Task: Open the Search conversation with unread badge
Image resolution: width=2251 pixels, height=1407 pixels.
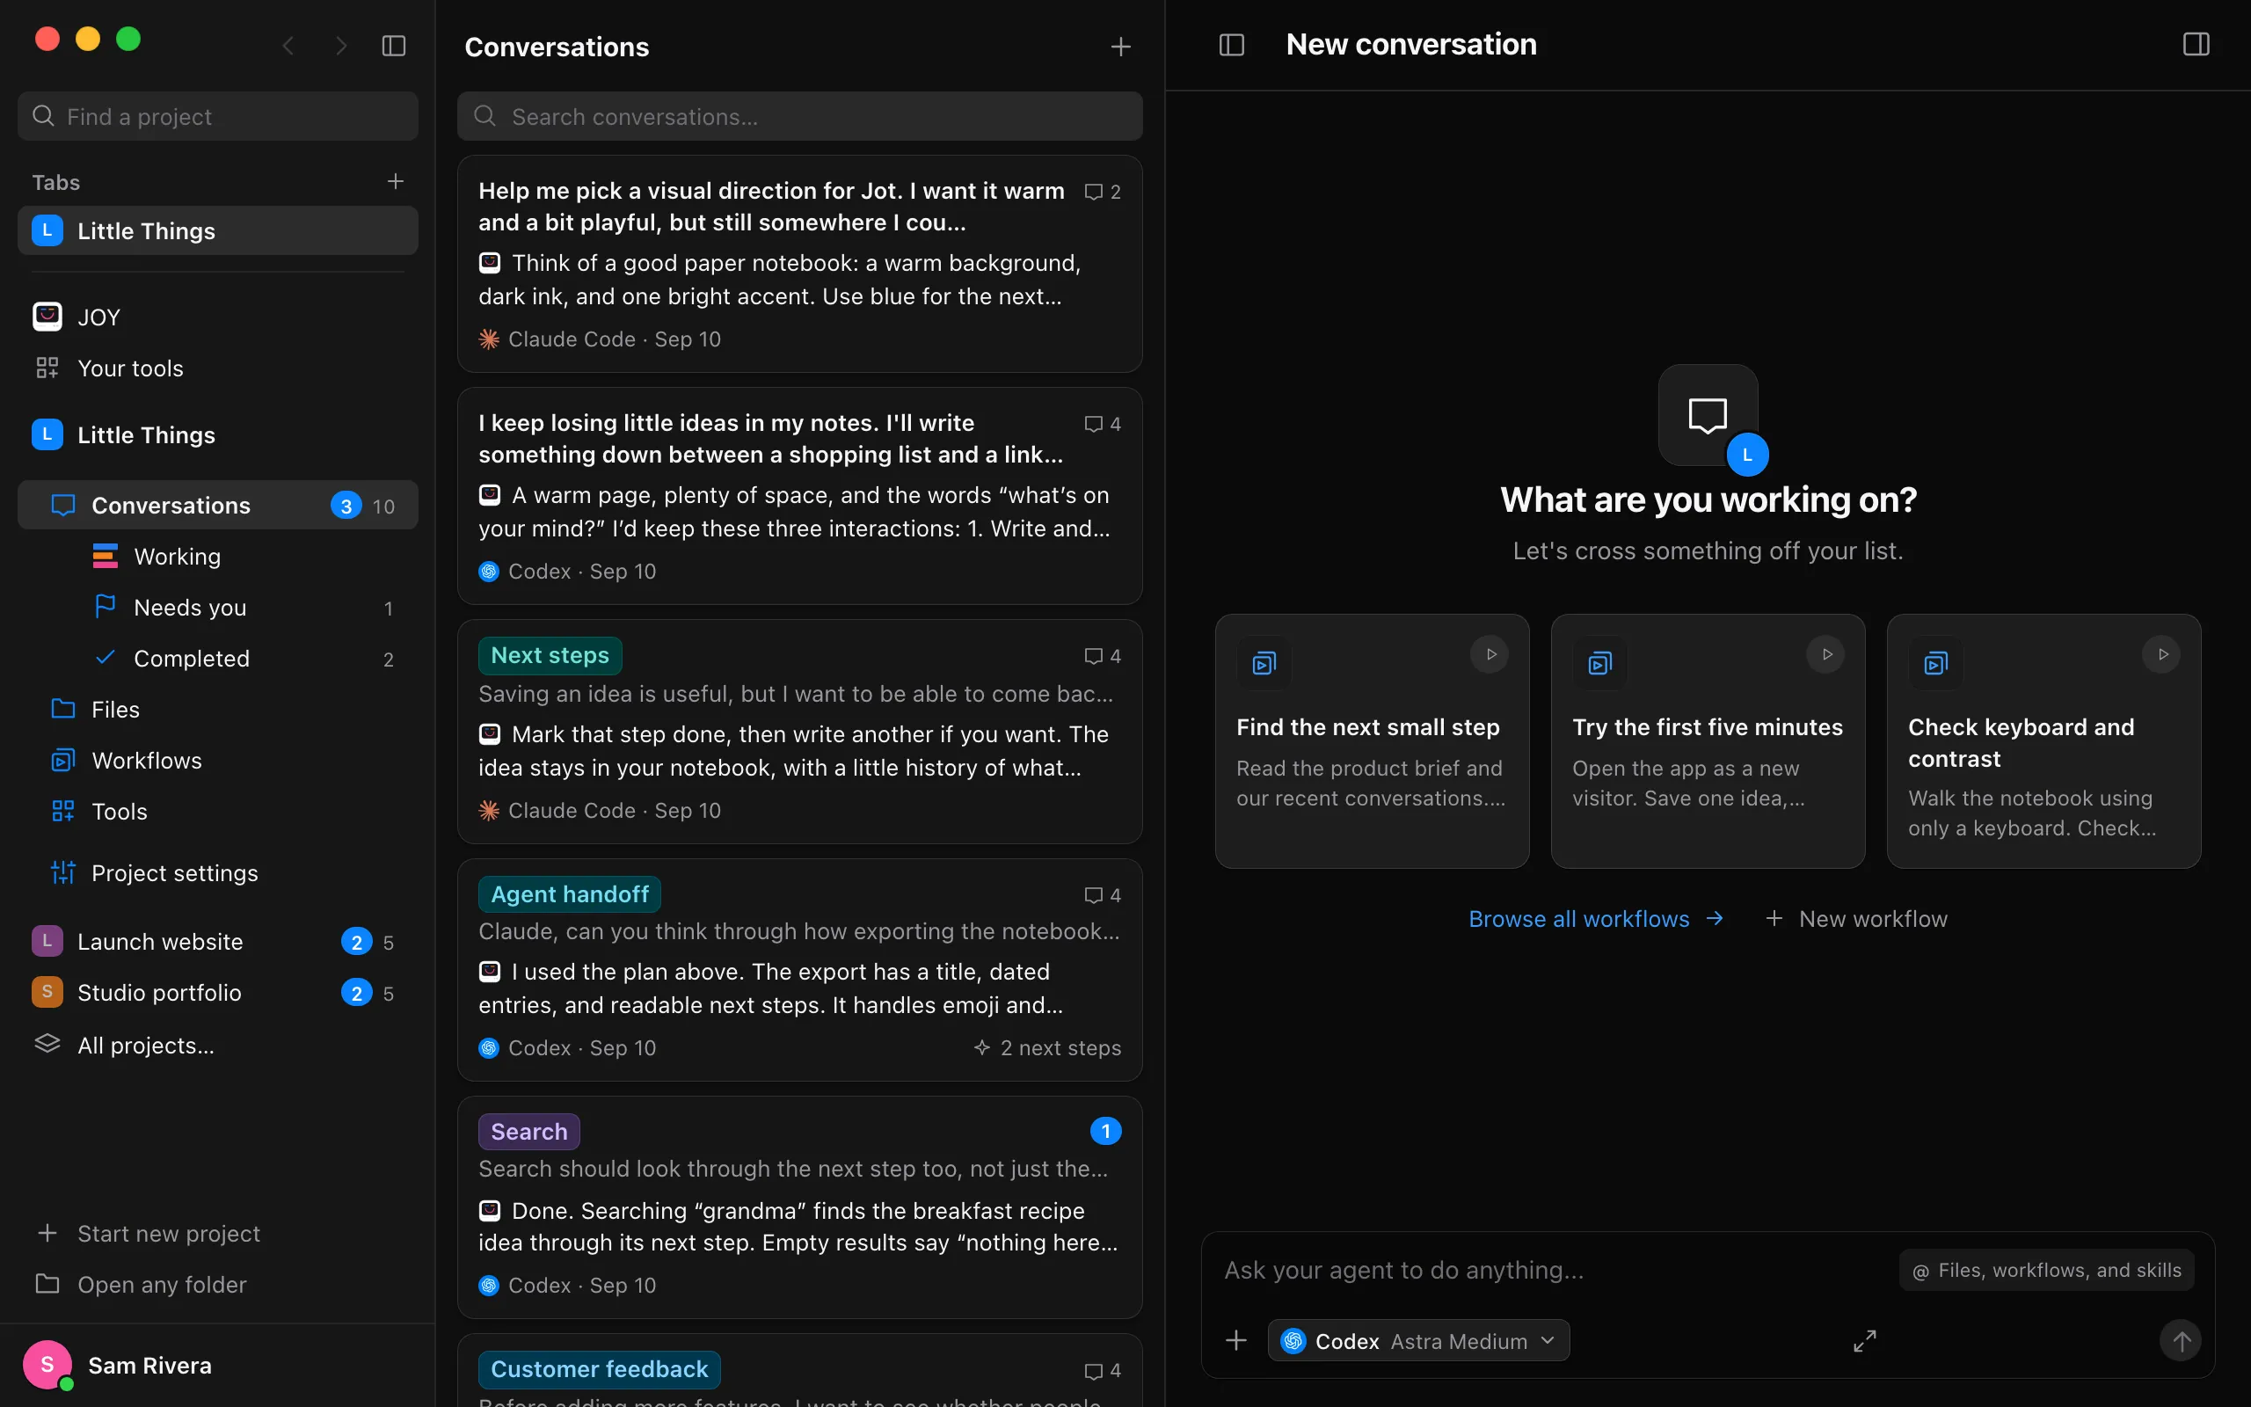Action: pyautogui.click(x=800, y=1207)
